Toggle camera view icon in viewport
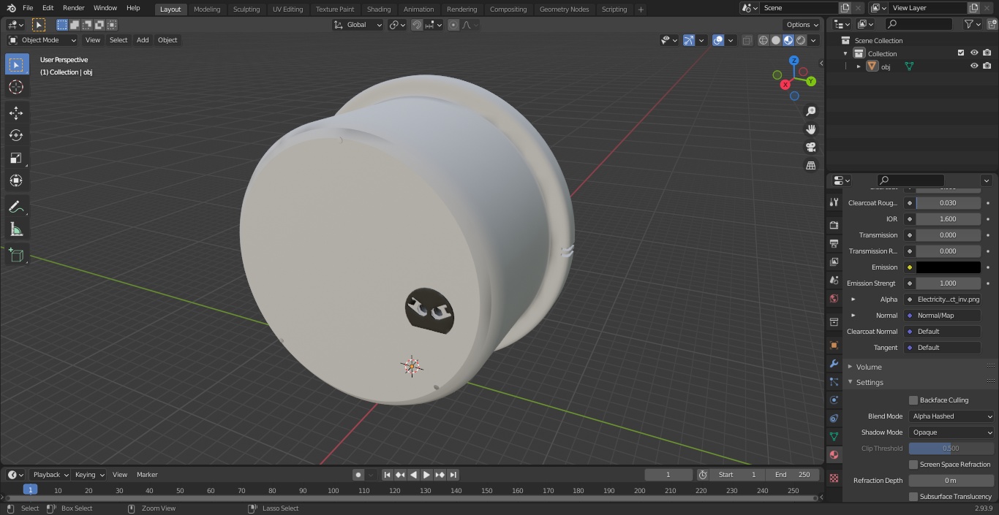This screenshot has height=515, width=999. [811, 148]
